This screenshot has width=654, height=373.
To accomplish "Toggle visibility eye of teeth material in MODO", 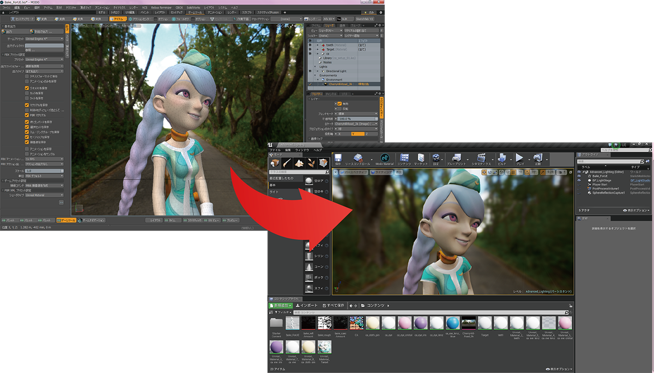I will point(310,45).
